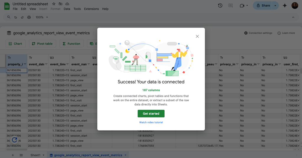Open version history clock icon
This screenshot has width=302, height=158.
(x=220, y=6)
